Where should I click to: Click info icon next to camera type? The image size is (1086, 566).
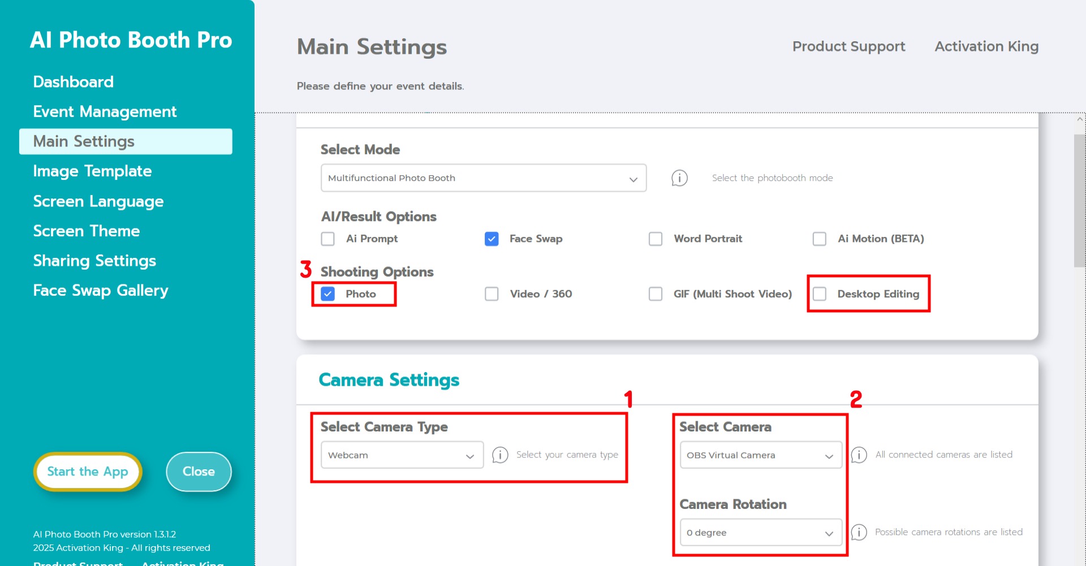pos(500,455)
